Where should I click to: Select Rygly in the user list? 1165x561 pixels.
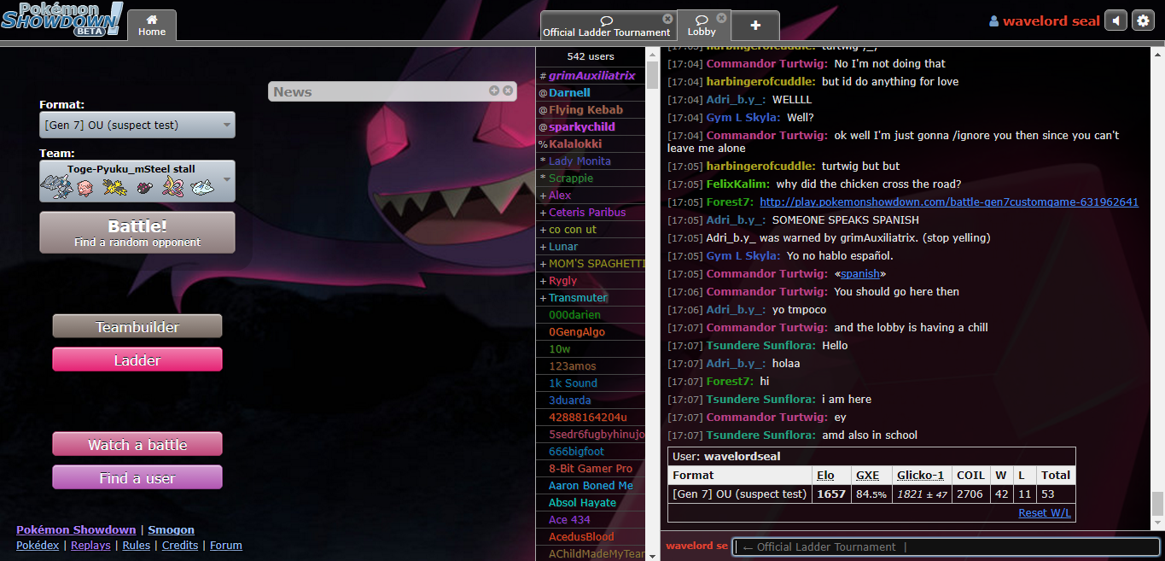(591, 281)
